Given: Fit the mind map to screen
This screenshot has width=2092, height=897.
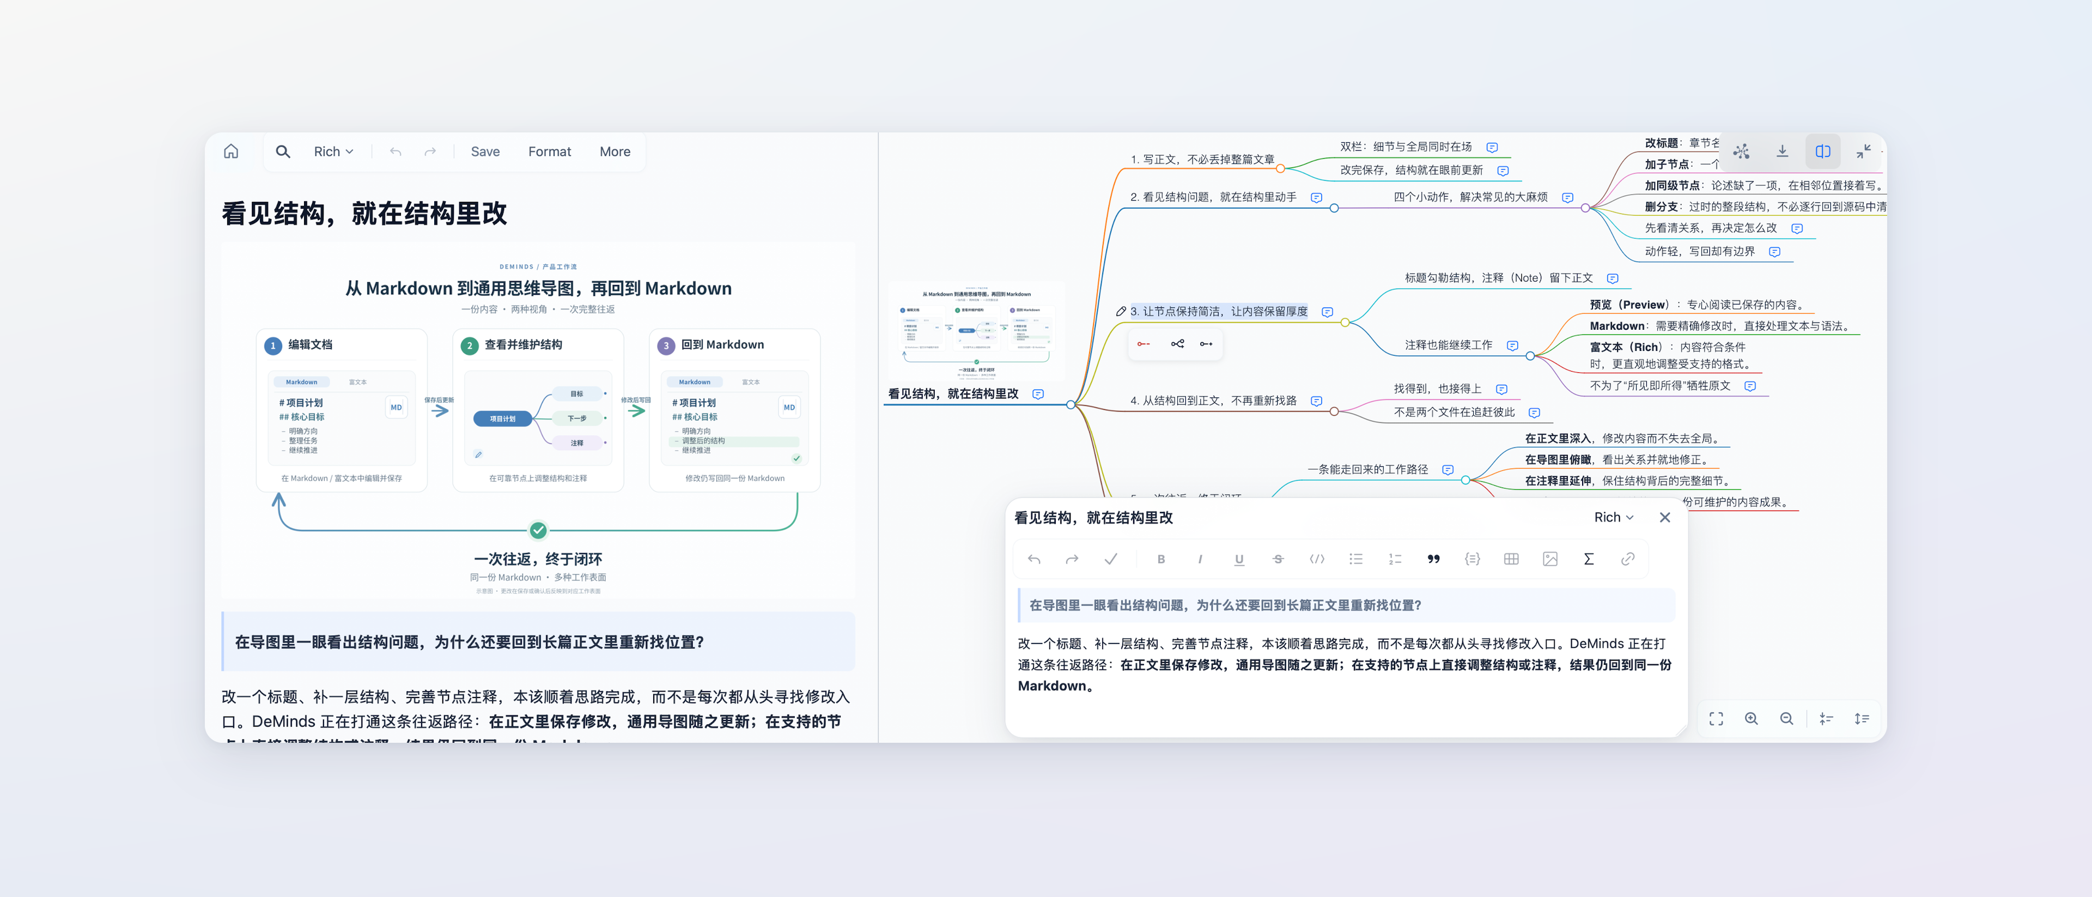Looking at the screenshot, I should click(x=1716, y=719).
